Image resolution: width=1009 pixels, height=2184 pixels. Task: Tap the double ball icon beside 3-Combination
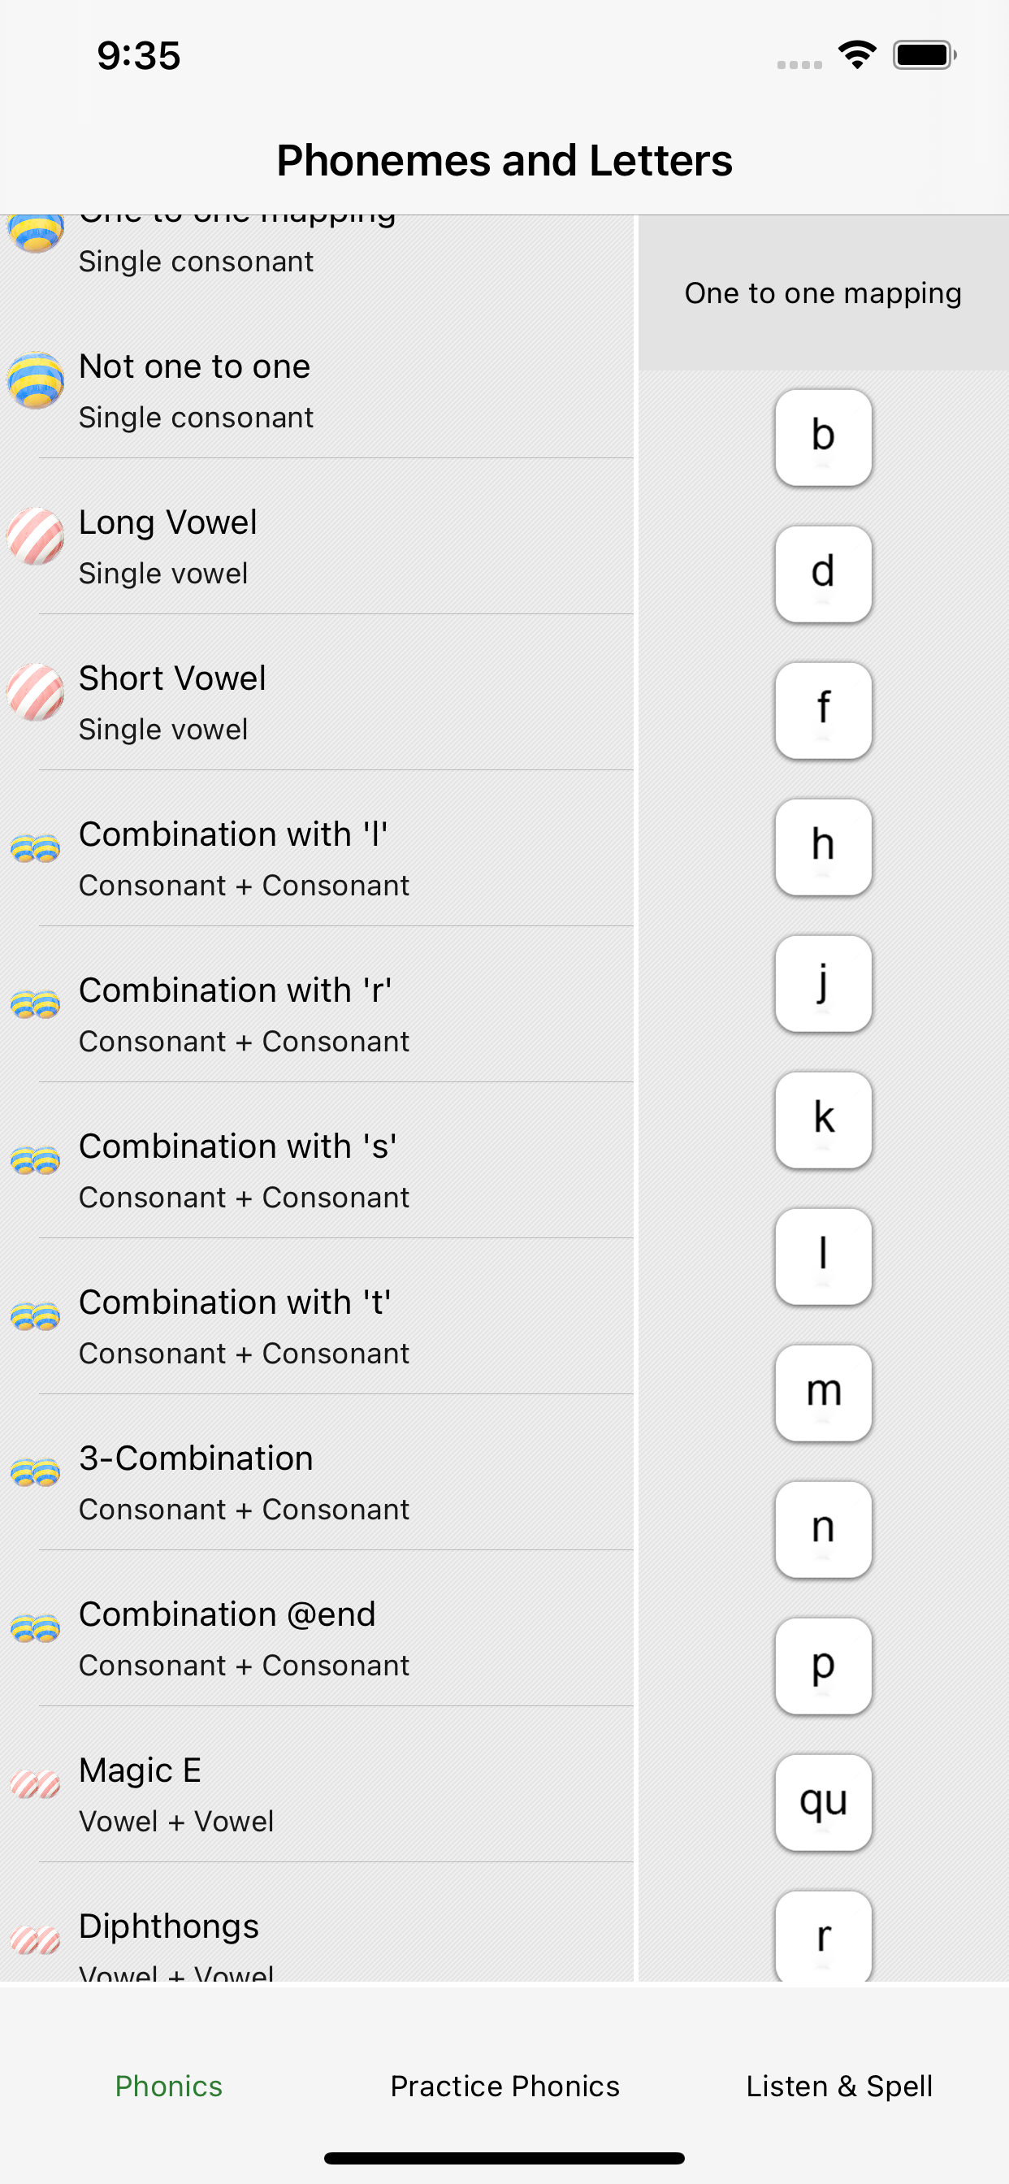point(36,1473)
